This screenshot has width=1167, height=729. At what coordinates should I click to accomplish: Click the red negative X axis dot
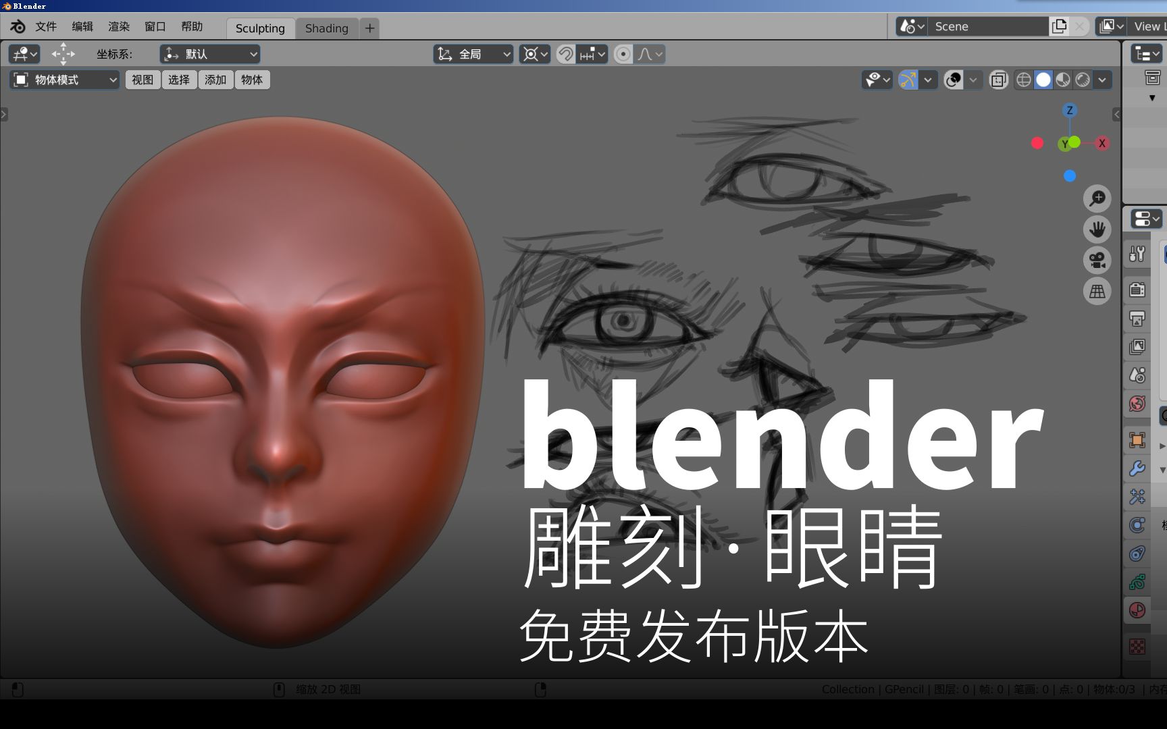[1037, 143]
